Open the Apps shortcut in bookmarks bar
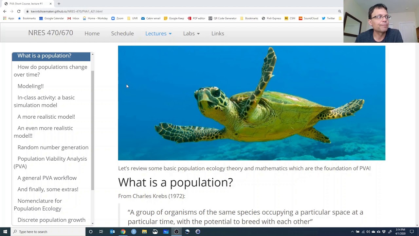 coord(9,18)
